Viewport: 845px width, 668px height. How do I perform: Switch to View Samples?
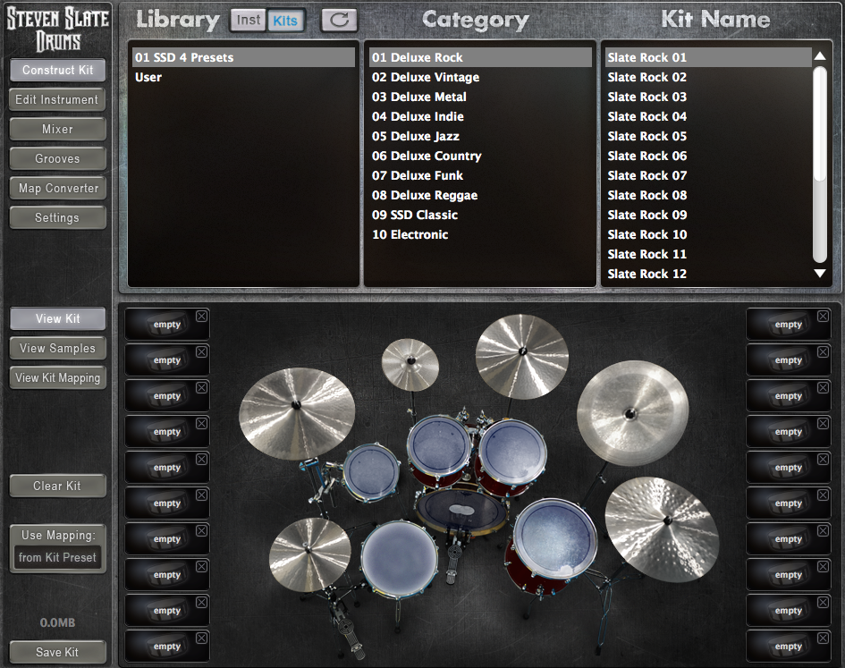tap(57, 348)
